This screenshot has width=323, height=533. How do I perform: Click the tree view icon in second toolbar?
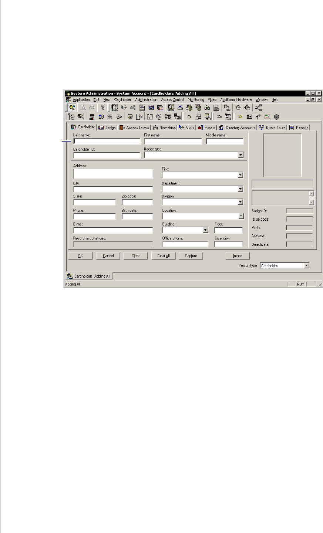[72, 117]
